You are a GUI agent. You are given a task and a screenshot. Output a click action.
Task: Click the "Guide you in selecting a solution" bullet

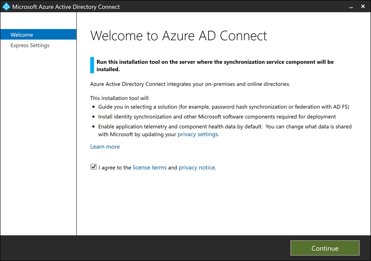pos(223,107)
